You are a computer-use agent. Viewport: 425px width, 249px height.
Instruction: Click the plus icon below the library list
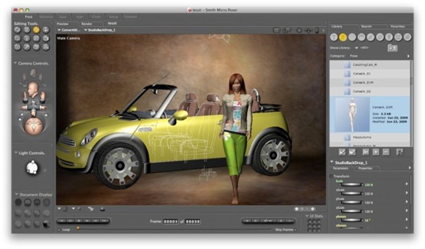376,152
